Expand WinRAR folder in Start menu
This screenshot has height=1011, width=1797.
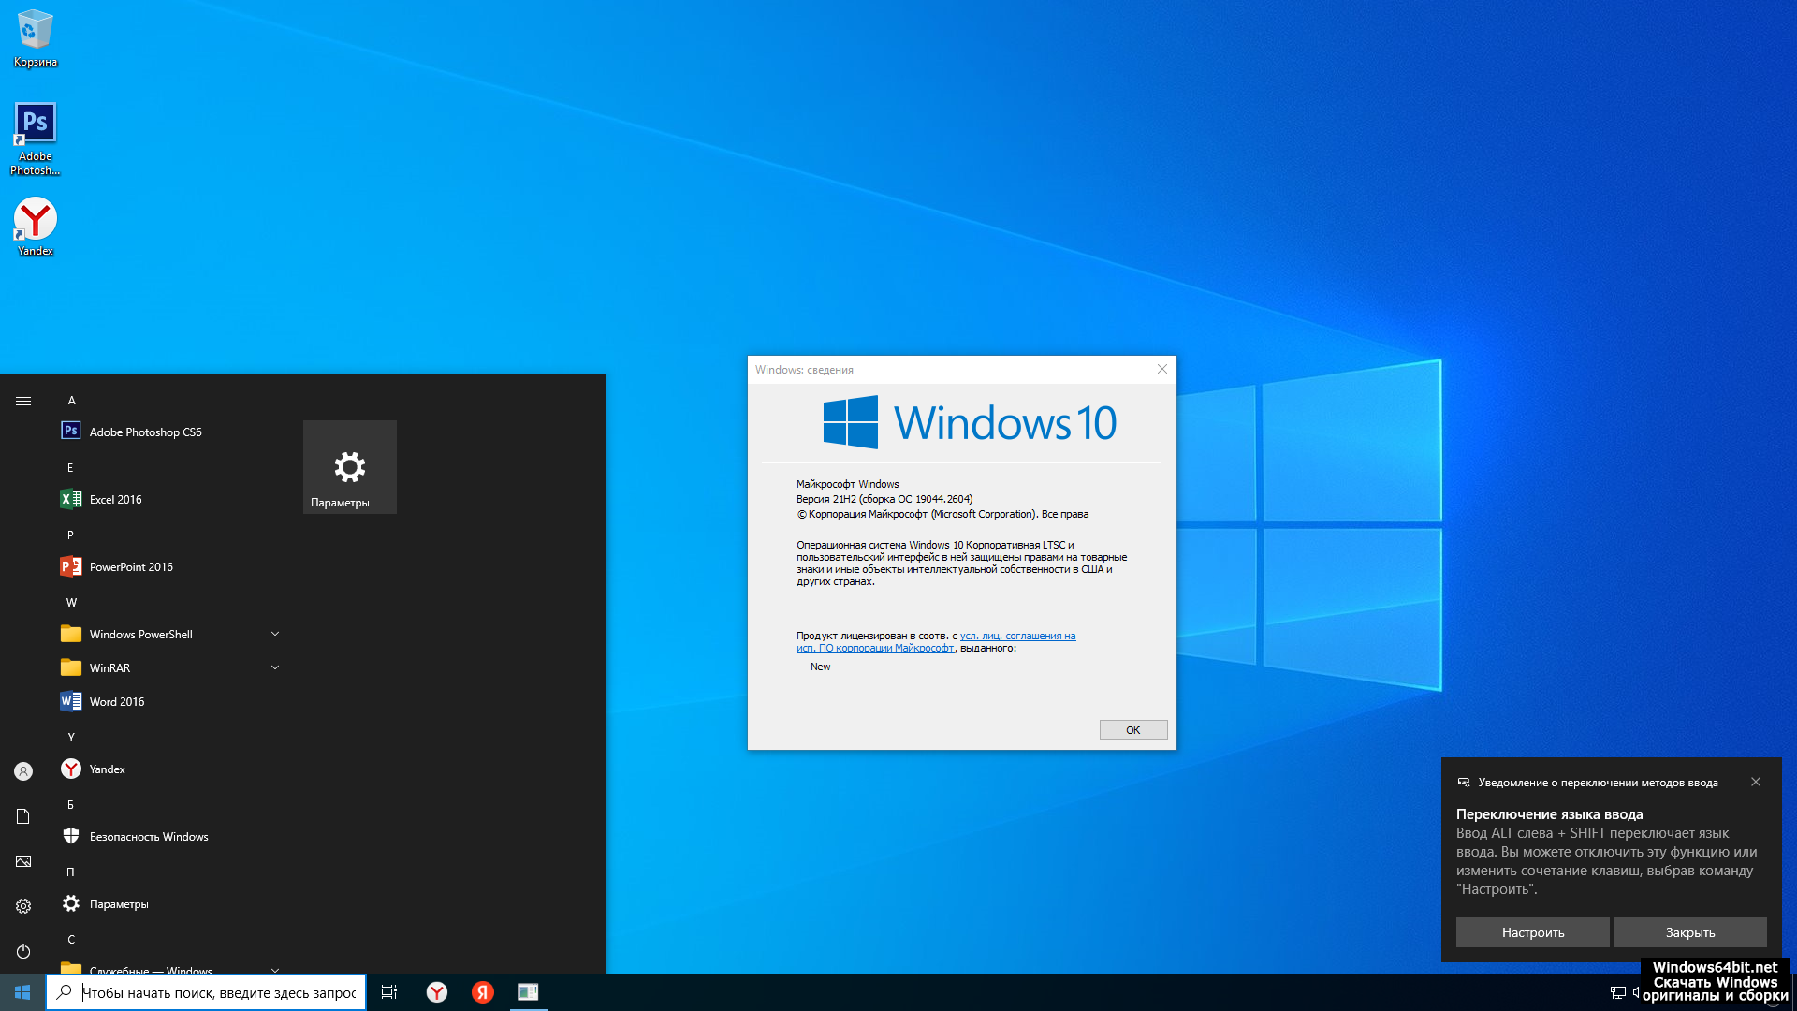[274, 667]
